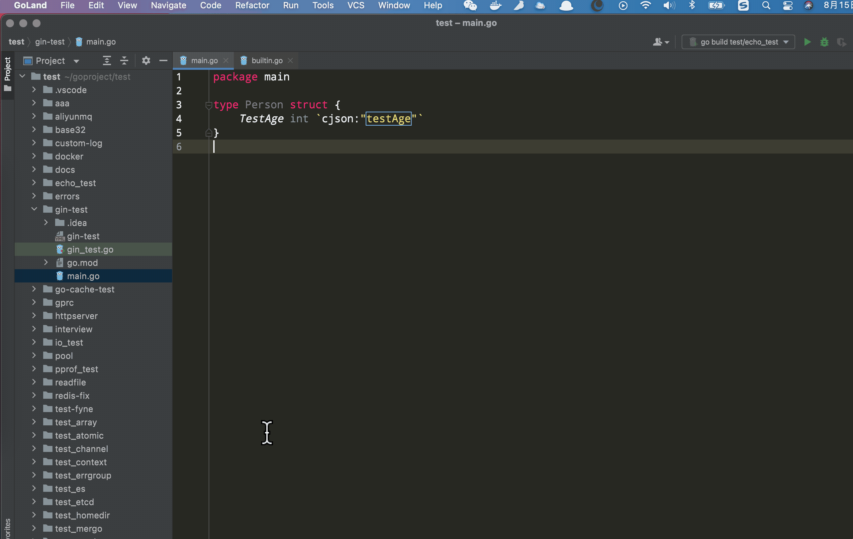Click the Expand all icon in Project panel
The width and height of the screenshot is (853, 539).
tap(106, 60)
